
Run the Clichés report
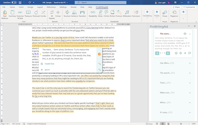point(106,14)
